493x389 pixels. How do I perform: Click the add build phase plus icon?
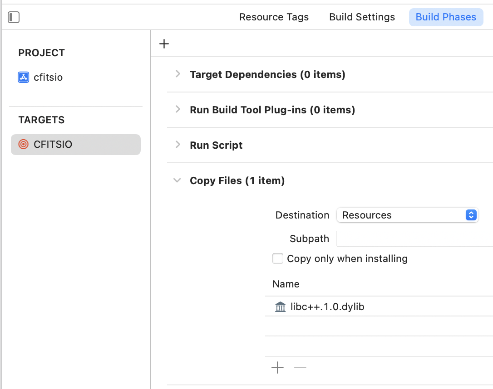point(164,44)
